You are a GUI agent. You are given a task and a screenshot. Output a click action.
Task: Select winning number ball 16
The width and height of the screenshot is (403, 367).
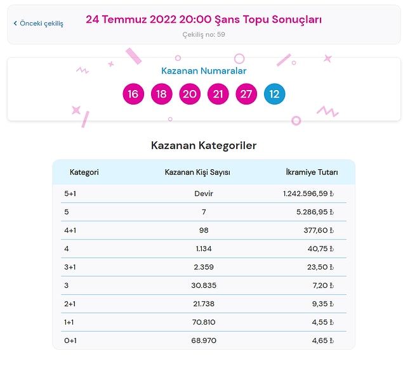pyautogui.click(x=133, y=94)
